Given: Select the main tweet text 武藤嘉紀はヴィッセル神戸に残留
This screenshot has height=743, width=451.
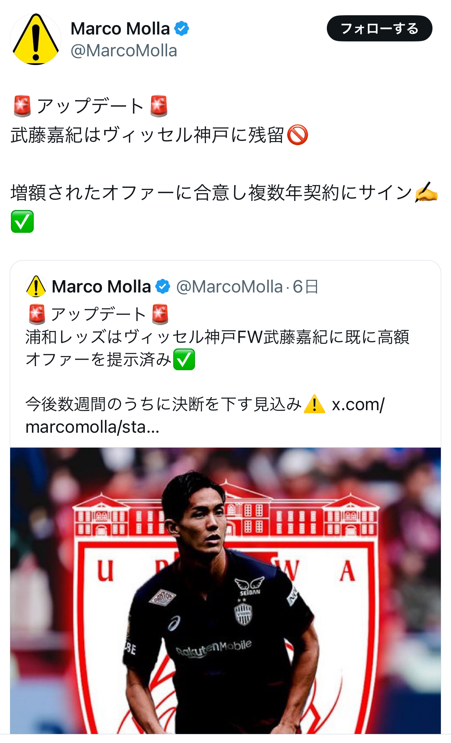Looking at the screenshot, I should pyautogui.click(x=147, y=135).
